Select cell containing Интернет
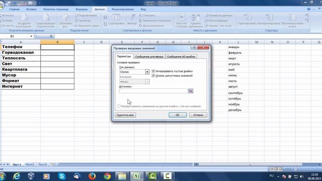The width and height of the screenshot is (322, 181). [x=21, y=86]
